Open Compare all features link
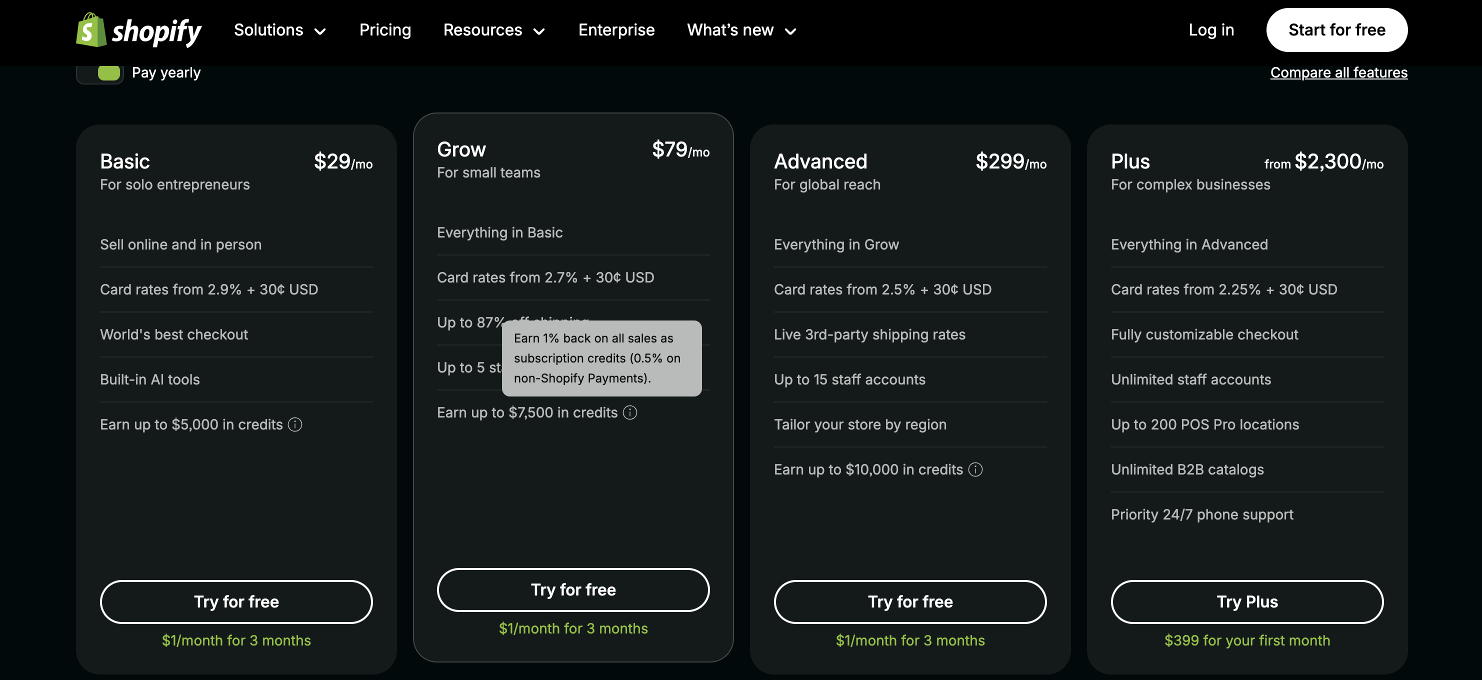The width and height of the screenshot is (1482, 680). click(1338, 72)
